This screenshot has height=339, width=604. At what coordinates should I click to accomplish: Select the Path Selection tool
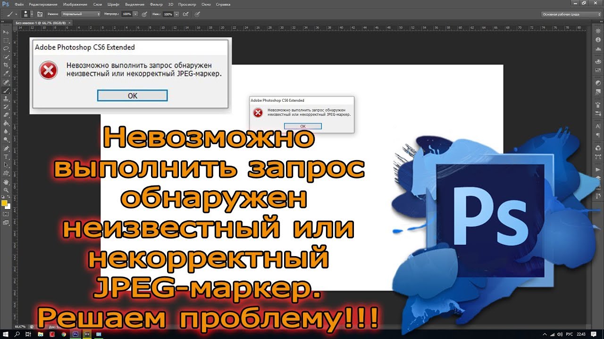(6, 165)
